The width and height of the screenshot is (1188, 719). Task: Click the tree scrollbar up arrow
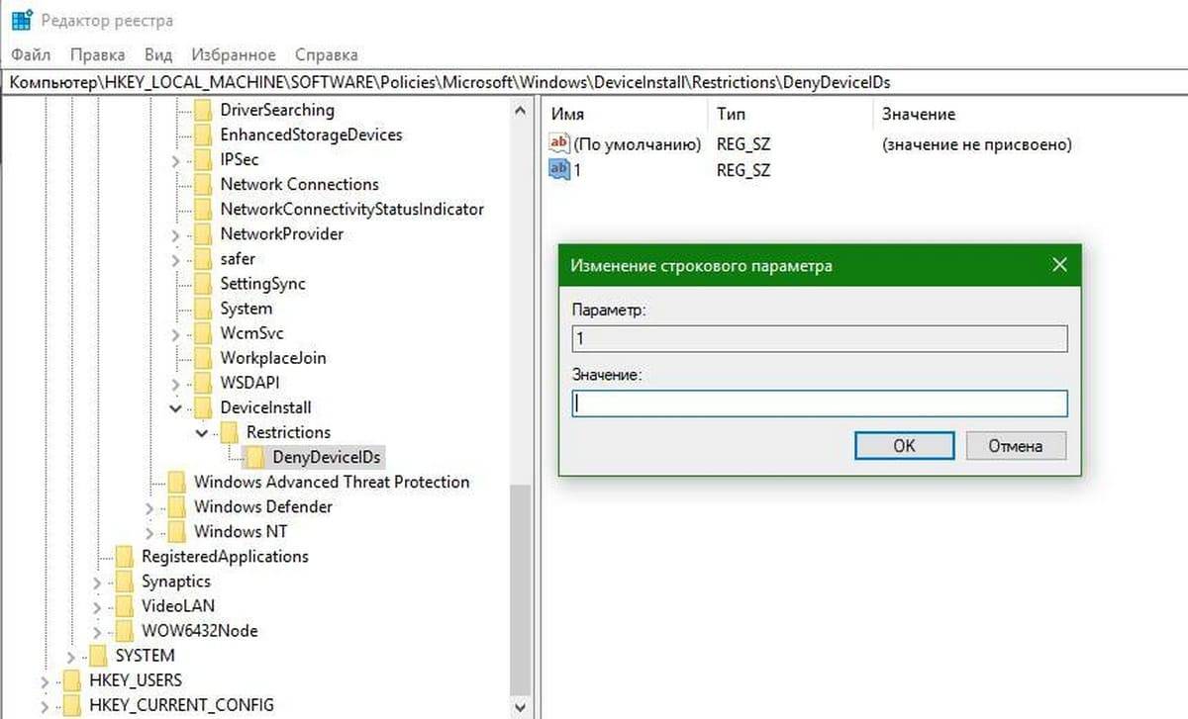[x=521, y=109]
